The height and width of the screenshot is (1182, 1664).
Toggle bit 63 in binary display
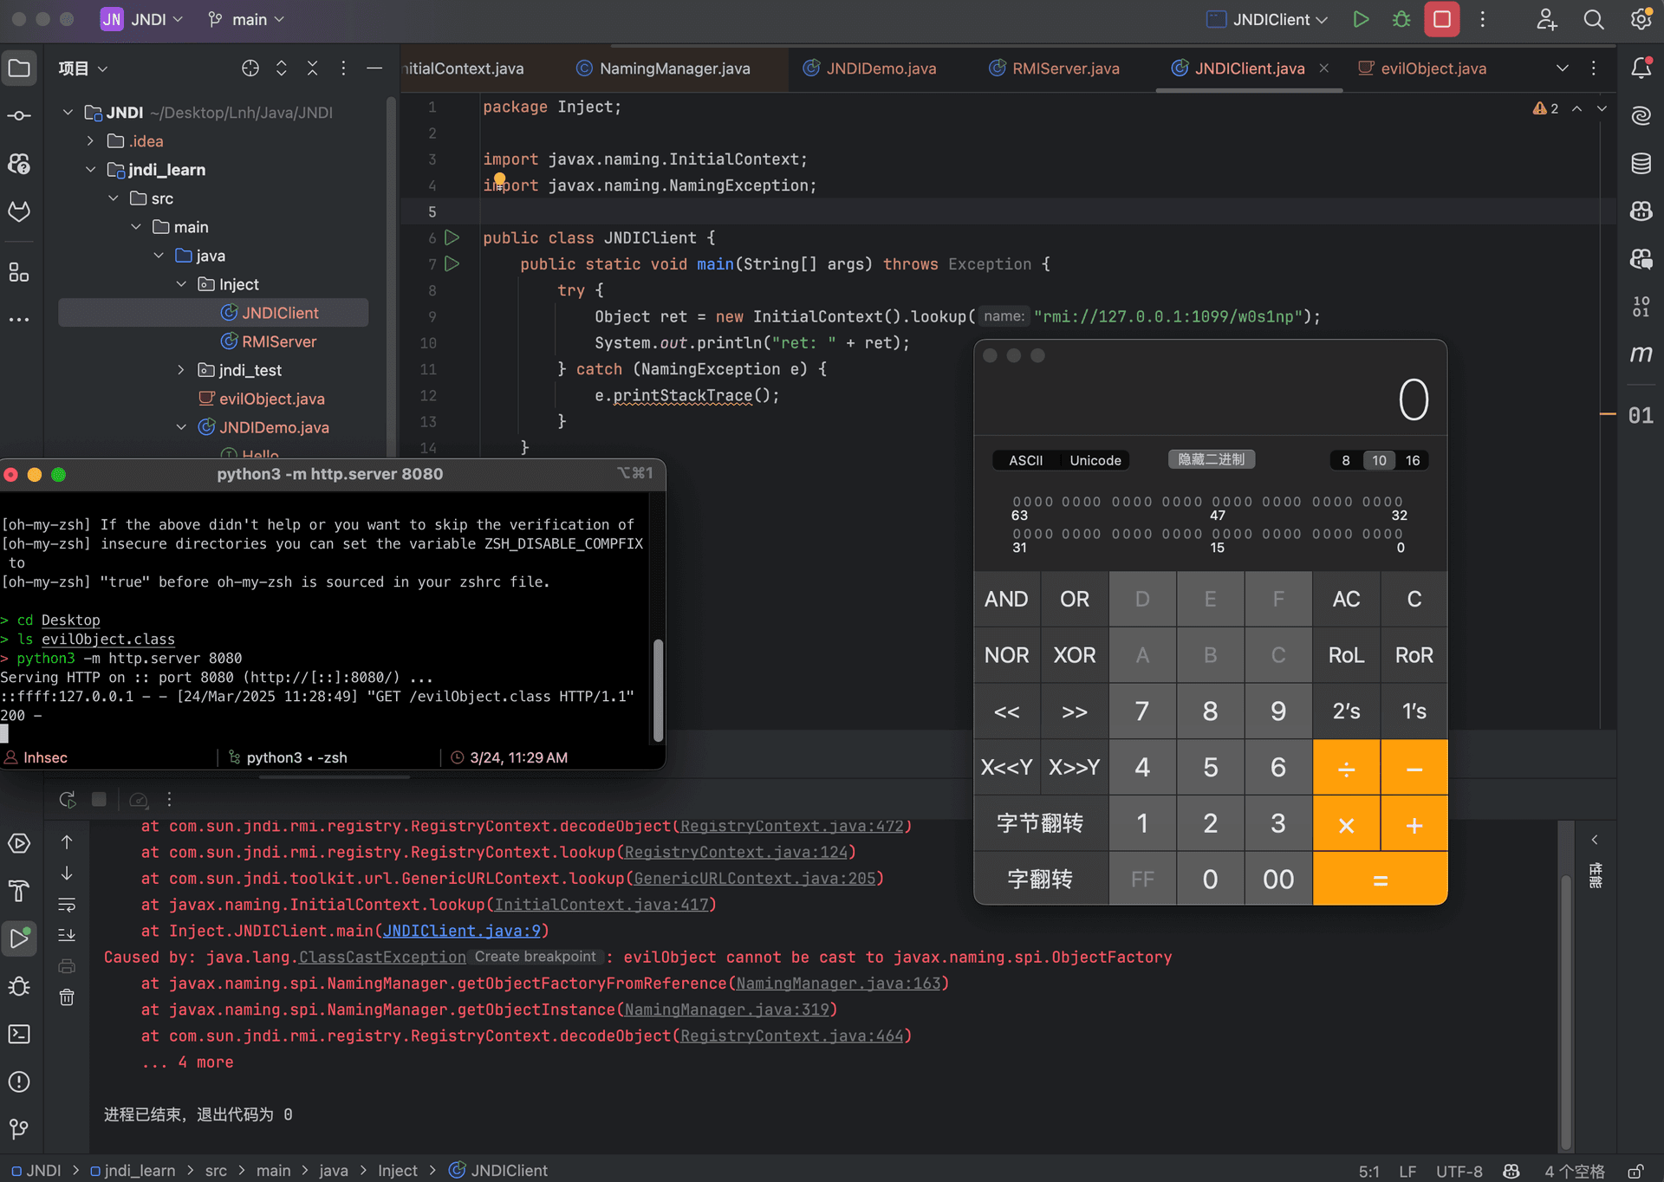point(1017,502)
